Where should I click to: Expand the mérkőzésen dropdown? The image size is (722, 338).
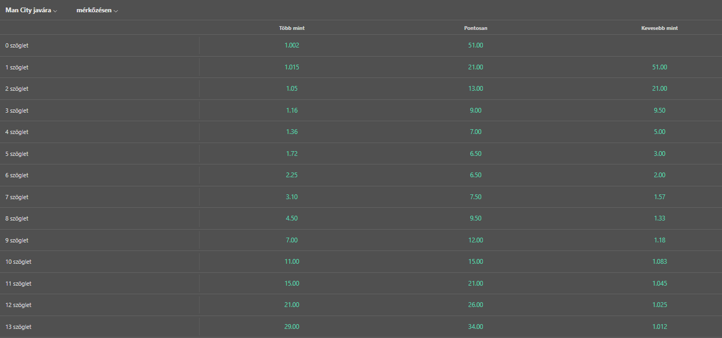click(97, 11)
